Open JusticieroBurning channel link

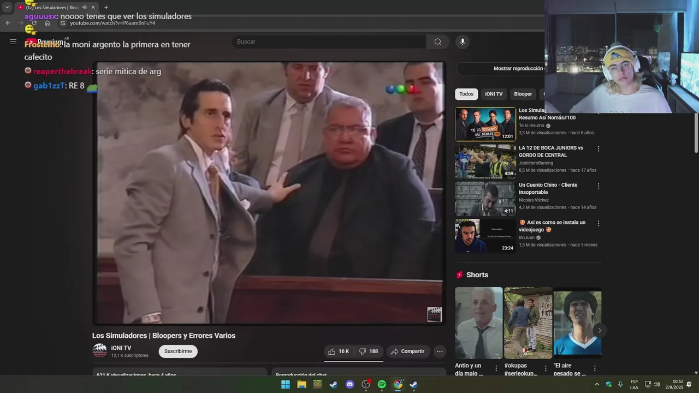[x=536, y=163]
